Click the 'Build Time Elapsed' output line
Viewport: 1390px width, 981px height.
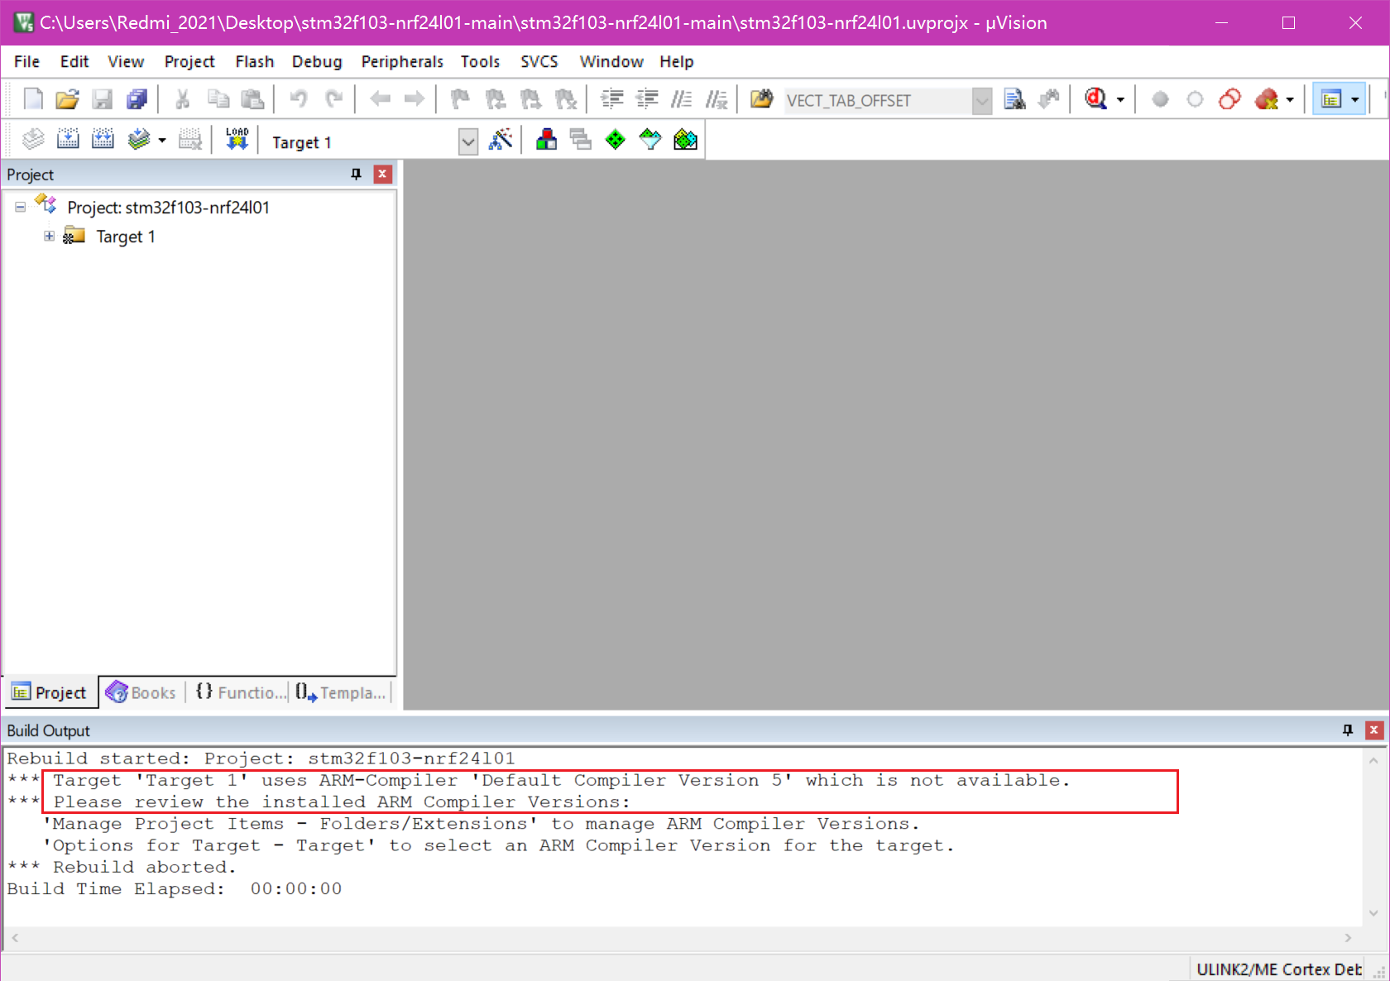click(175, 888)
